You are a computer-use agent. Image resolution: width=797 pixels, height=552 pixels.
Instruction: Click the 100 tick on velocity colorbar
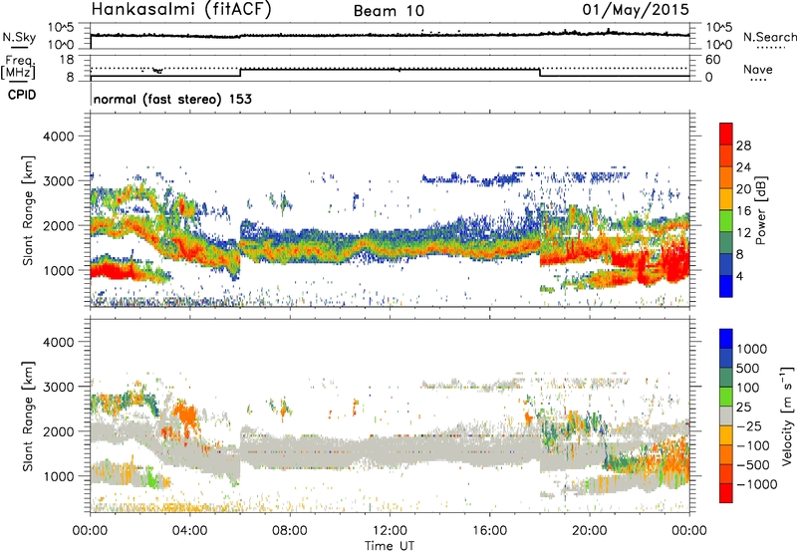pos(748,388)
